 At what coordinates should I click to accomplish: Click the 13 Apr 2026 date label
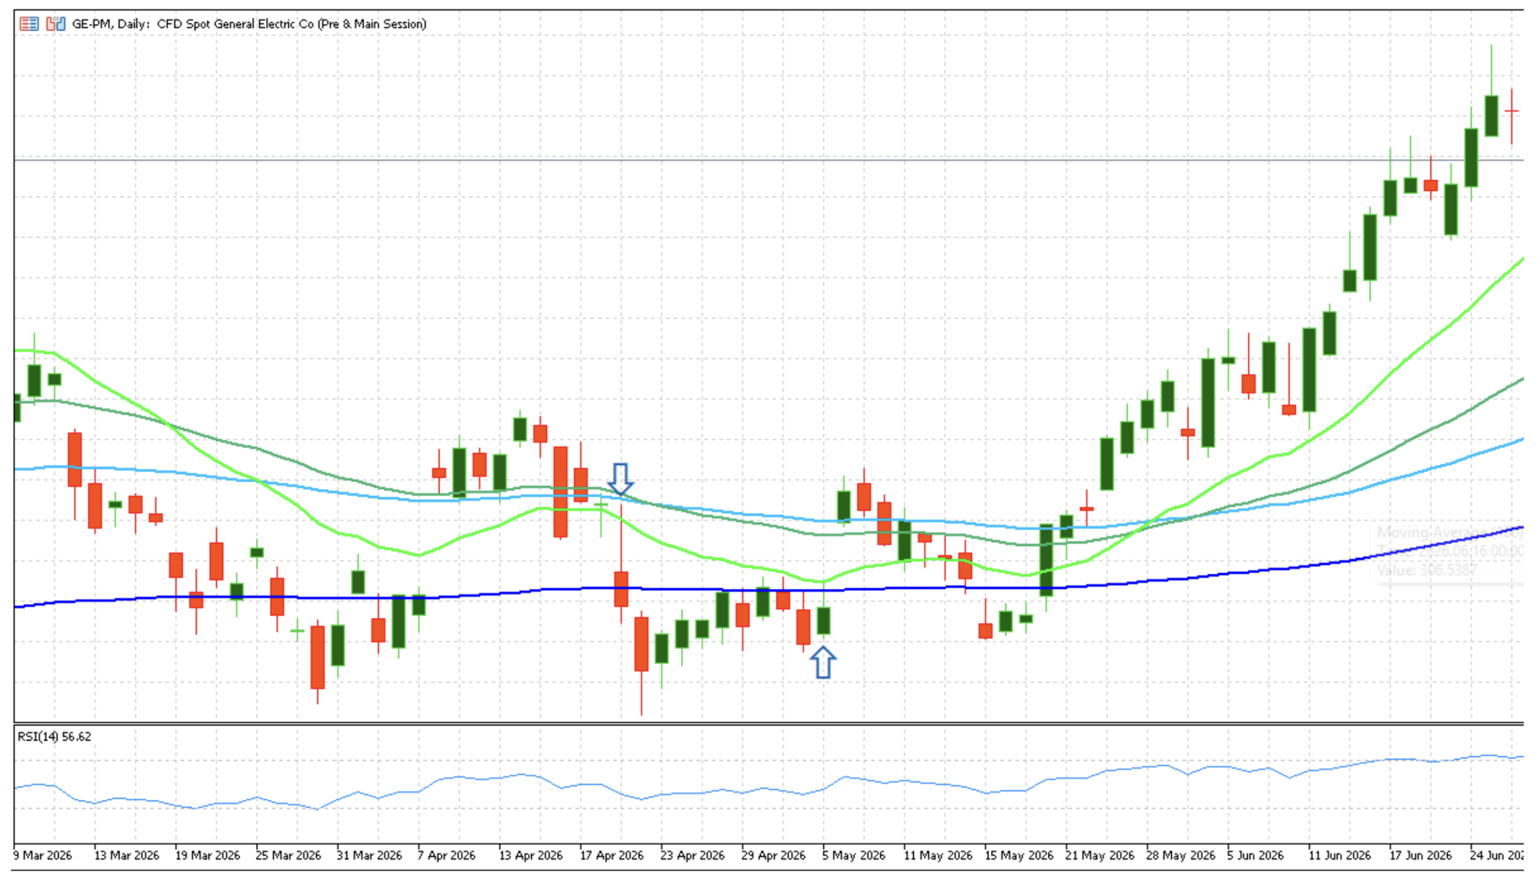click(x=531, y=855)
